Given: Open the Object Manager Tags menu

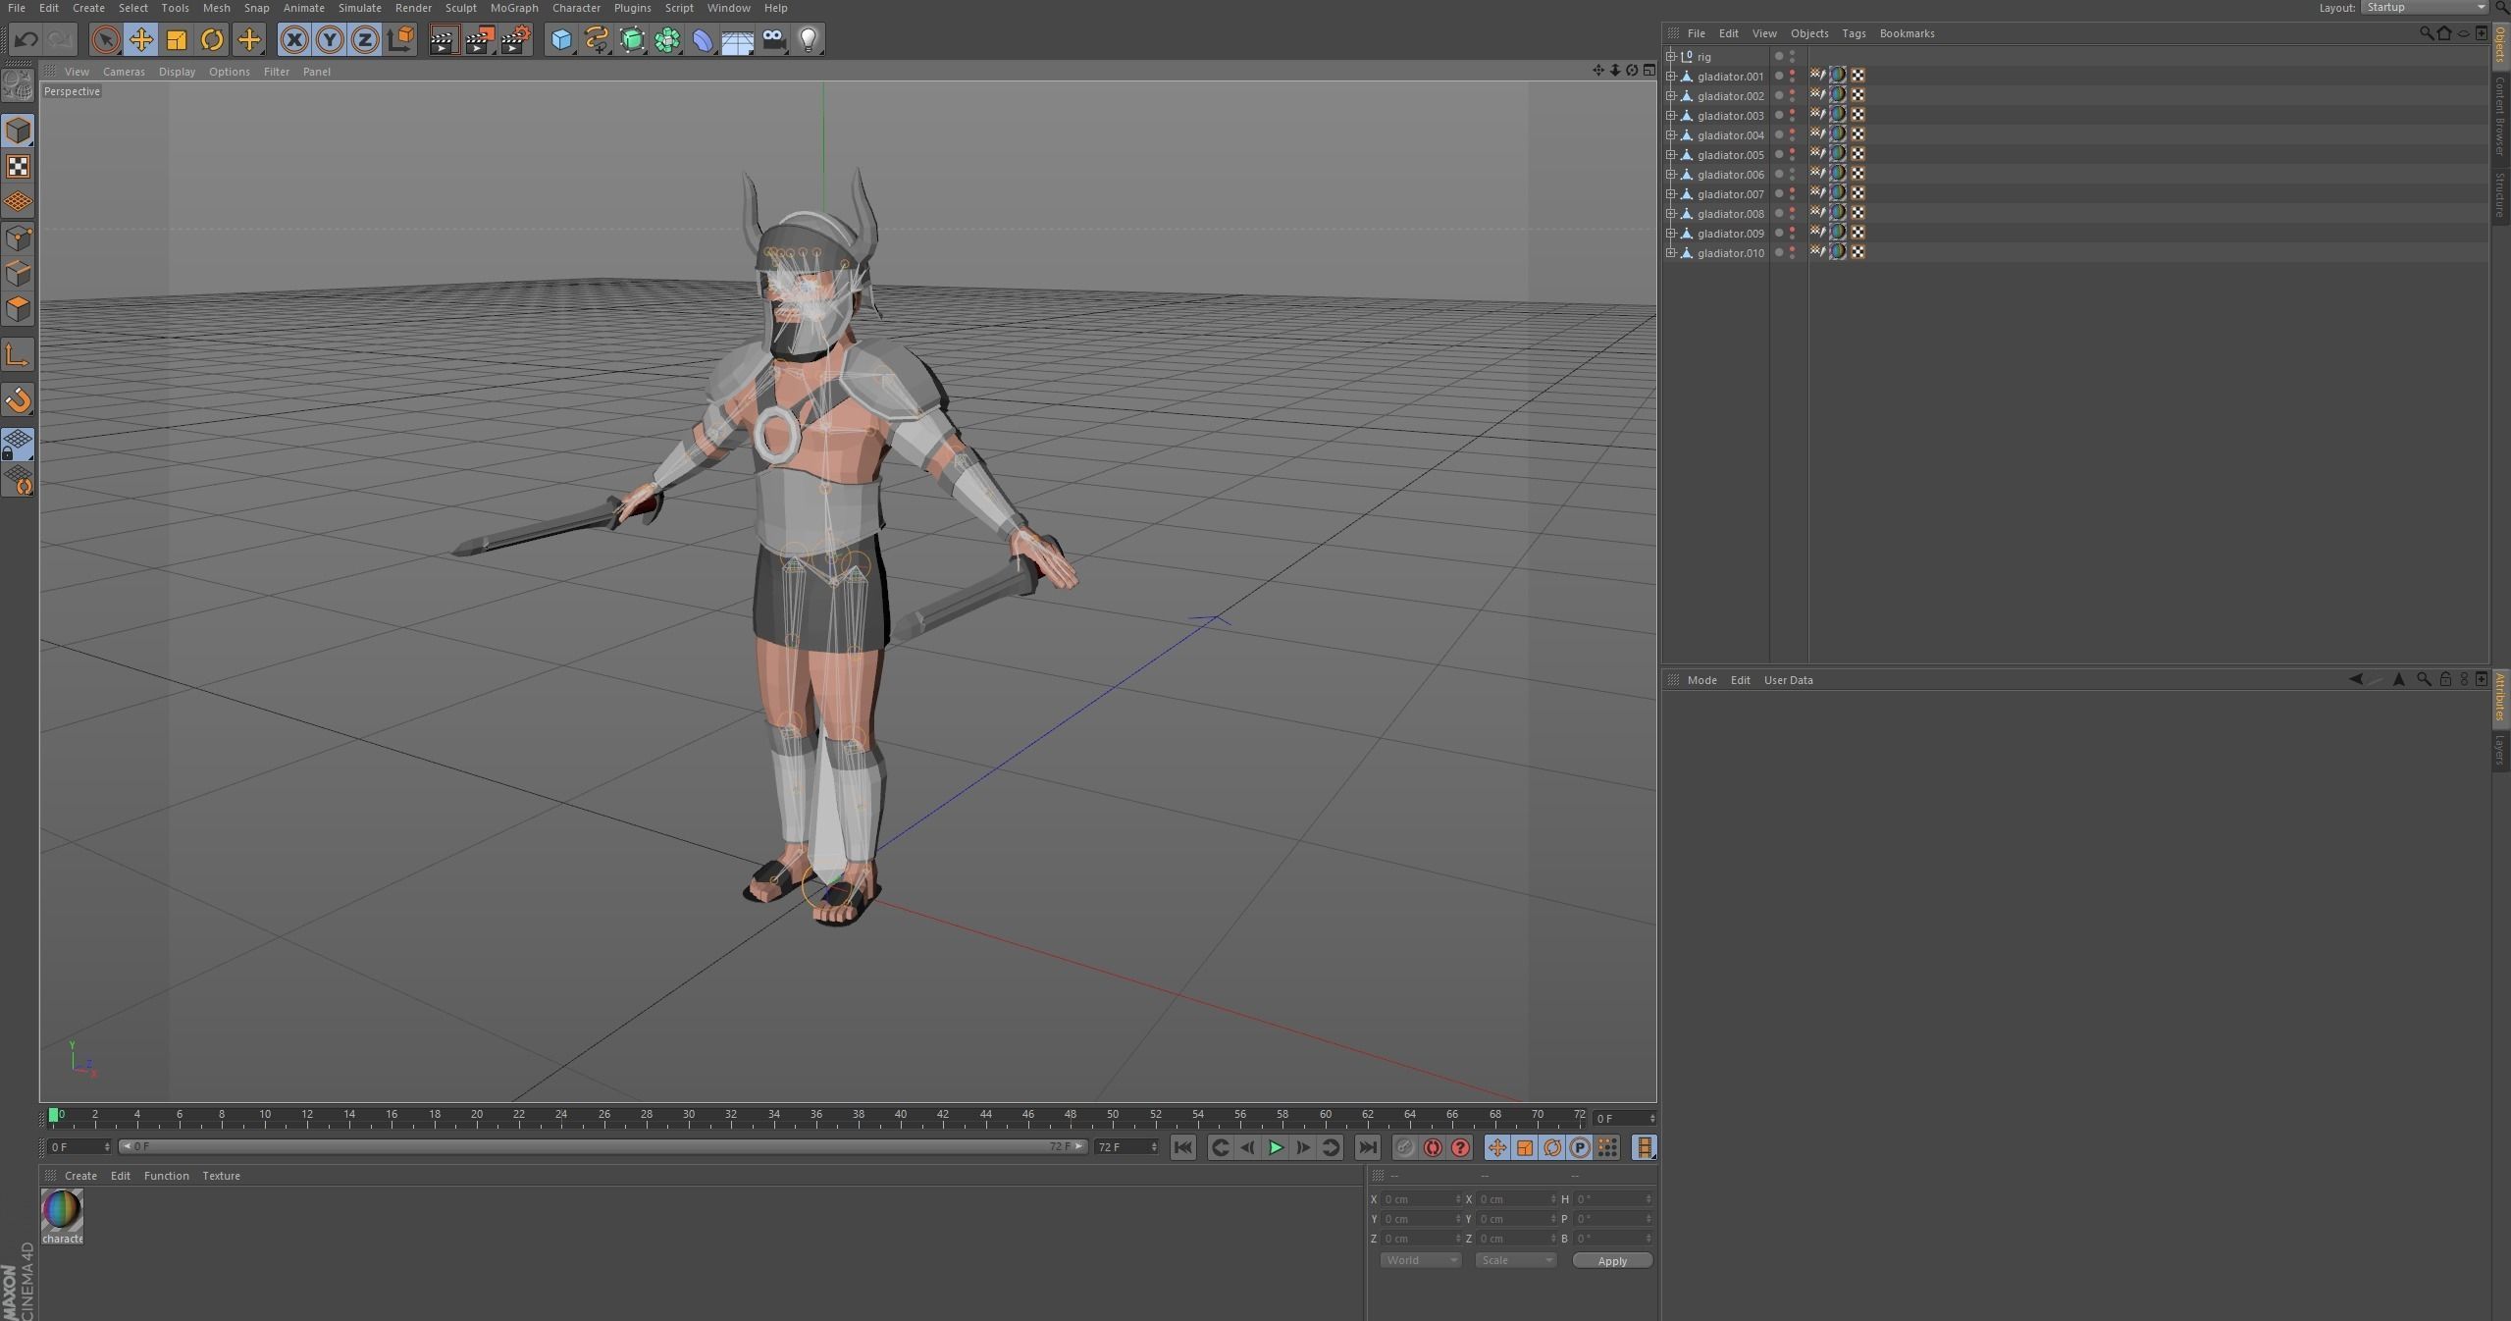Looking at the screenshot, I should [1853, 33].
